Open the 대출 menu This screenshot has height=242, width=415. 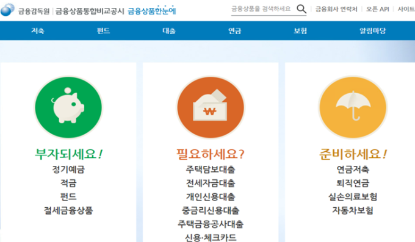(x=169, y=31)
